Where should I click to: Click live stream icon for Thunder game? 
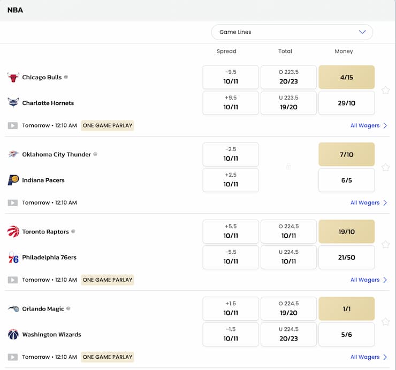tap(13, 203)
